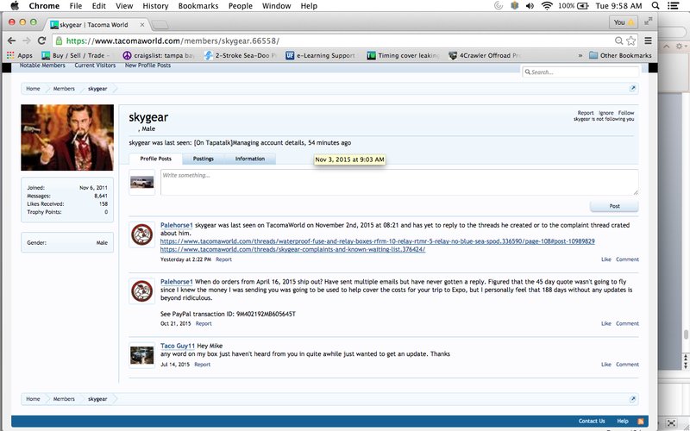Click top breadcrumb jump icon
Screen dimensions: 690x431
pos(632,89)
